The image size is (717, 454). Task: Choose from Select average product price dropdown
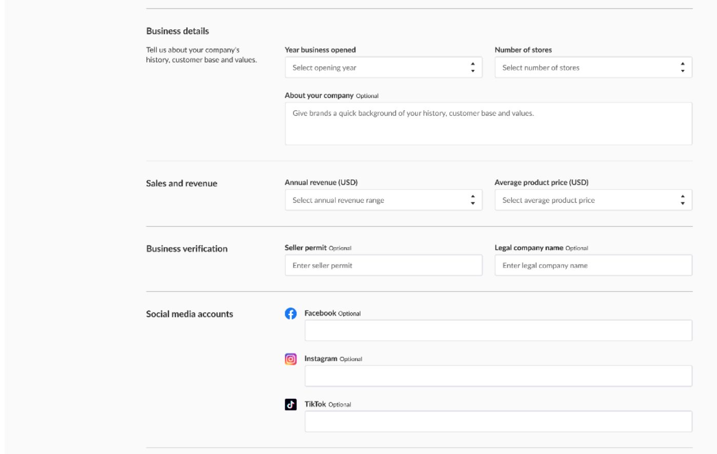(587, 200)
